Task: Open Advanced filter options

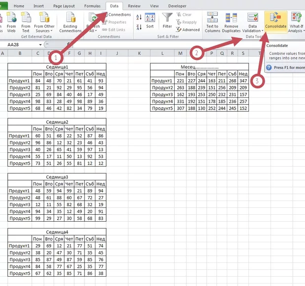Action: point(188,29)
